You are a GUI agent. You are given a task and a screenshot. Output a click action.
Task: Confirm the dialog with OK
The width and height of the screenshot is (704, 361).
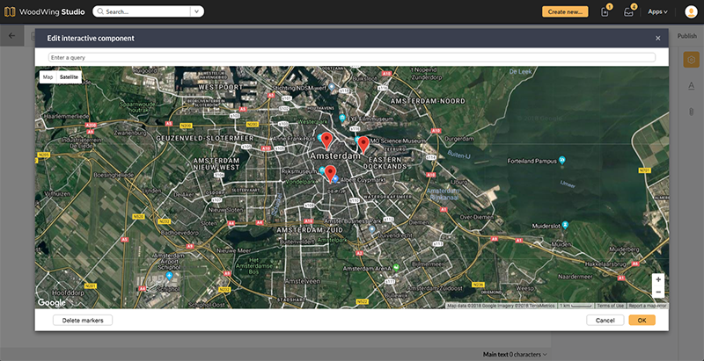[642, 321]
